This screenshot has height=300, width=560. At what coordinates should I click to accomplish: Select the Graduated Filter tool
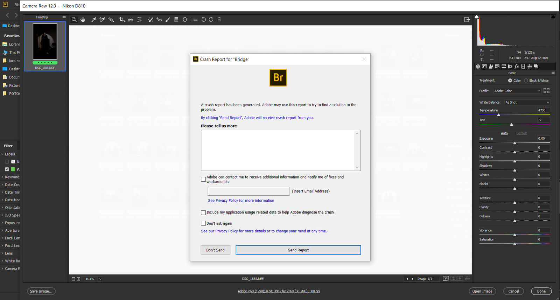click(x=176, y=20)
